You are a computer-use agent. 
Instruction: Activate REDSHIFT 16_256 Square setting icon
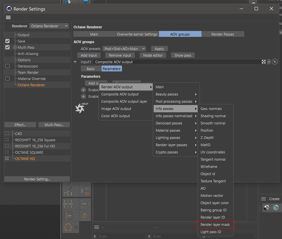coord(7,140)
